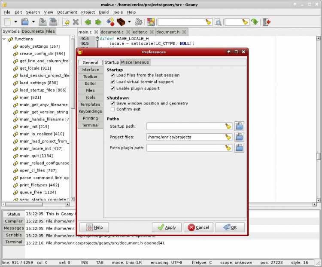Viewport: 322px width, 267px height.
Task: Cancel the Preferences dialog
Action: [x=199, y=227]
